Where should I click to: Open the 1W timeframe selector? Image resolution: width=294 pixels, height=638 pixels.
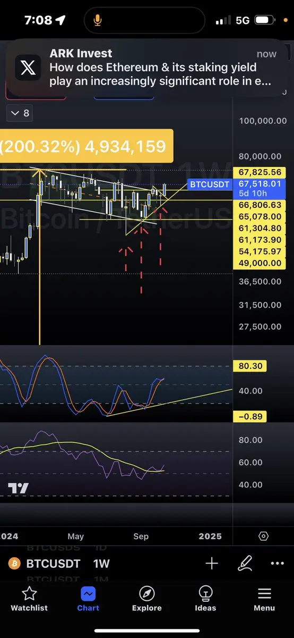[x=102, y=564]
